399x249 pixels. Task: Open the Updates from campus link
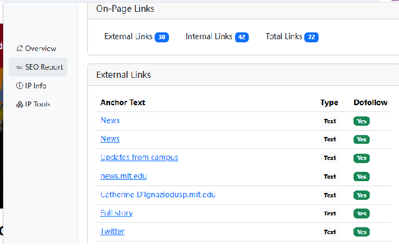pos(139,157)
